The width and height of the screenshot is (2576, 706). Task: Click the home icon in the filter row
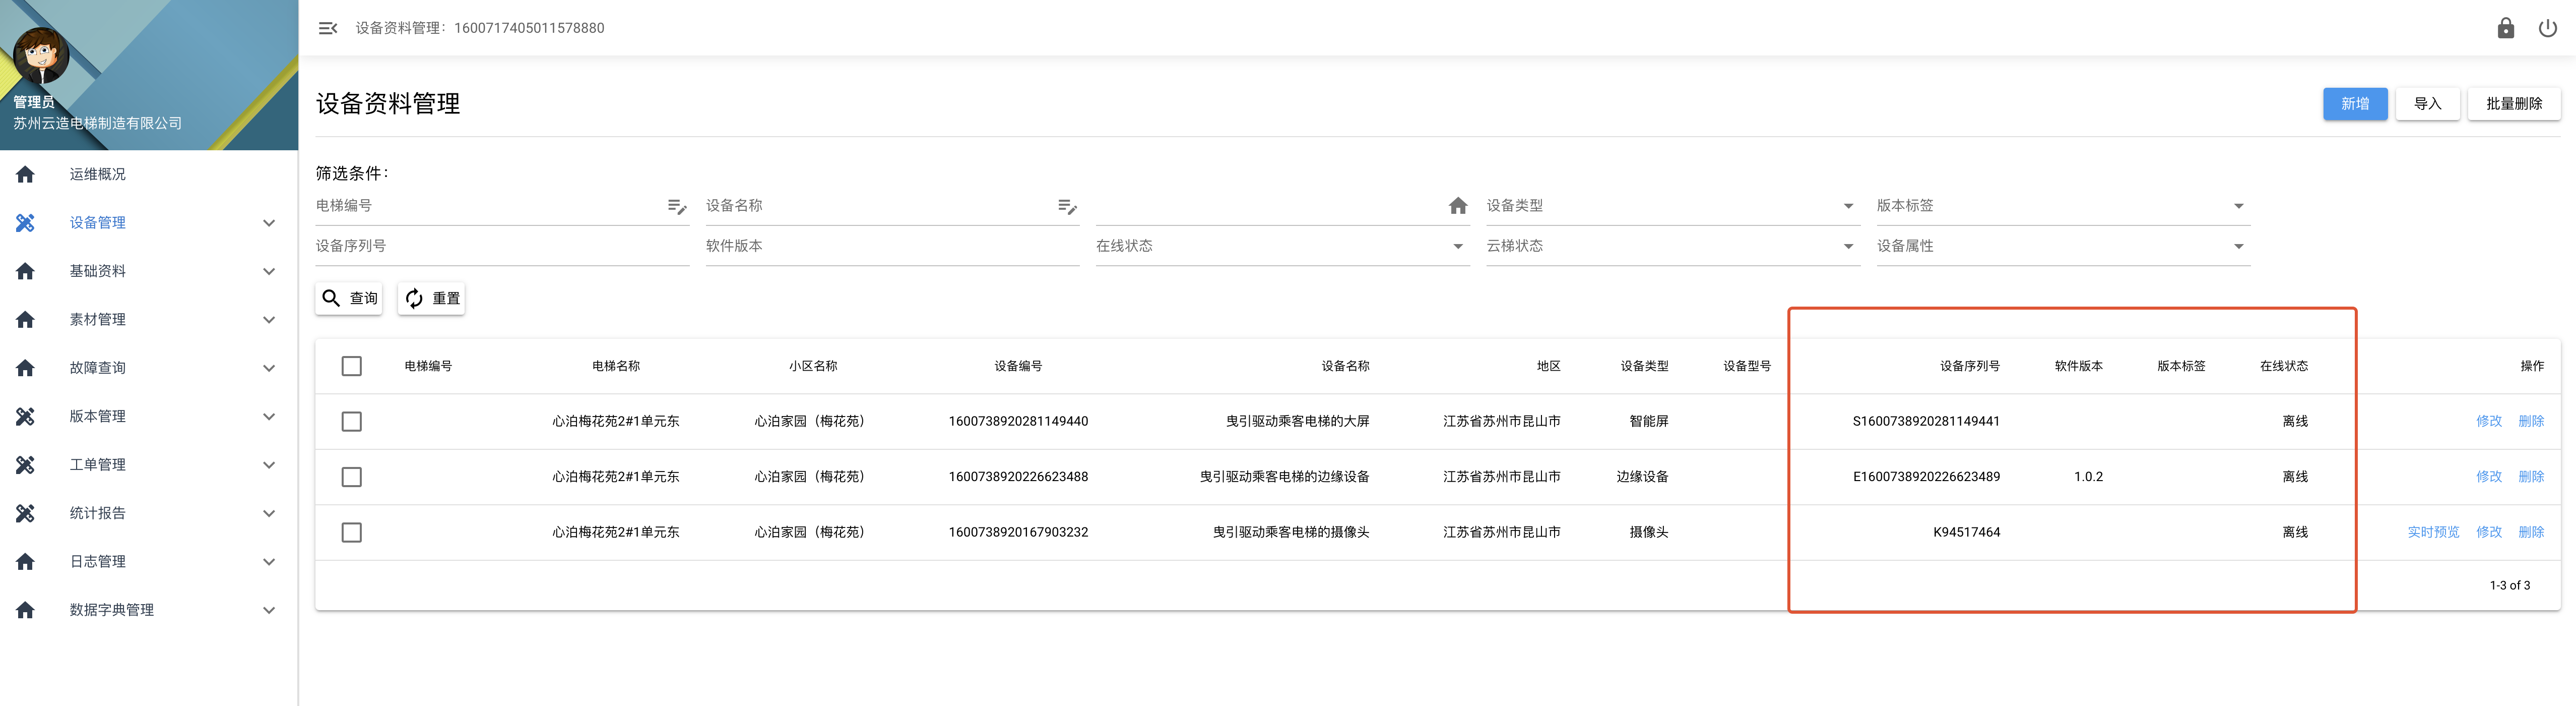1457,206
